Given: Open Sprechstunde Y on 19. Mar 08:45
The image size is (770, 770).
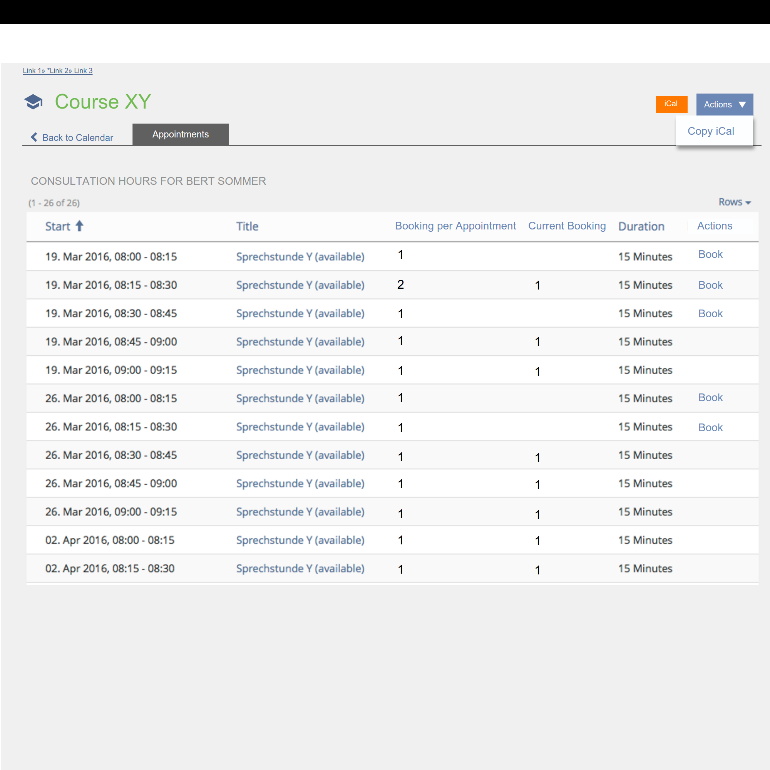Looking at the screenshot, I should [x=300, y=341].
